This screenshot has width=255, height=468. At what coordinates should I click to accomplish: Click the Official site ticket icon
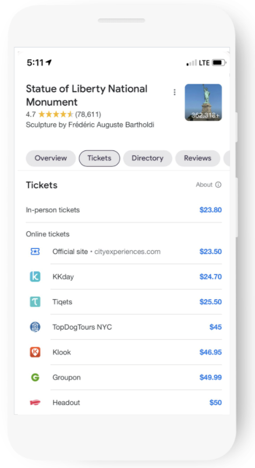(x=35, y=252)
